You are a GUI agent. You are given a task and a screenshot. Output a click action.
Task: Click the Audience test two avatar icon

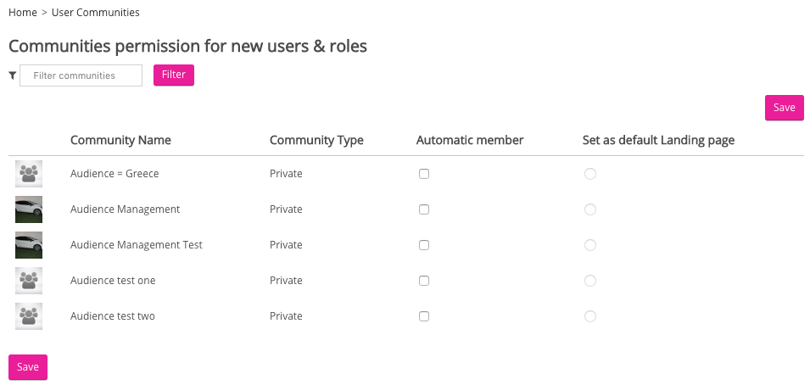tap(29, 316)
